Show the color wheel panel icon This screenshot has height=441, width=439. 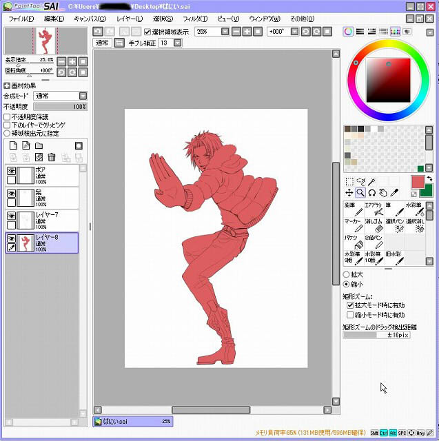348,32
